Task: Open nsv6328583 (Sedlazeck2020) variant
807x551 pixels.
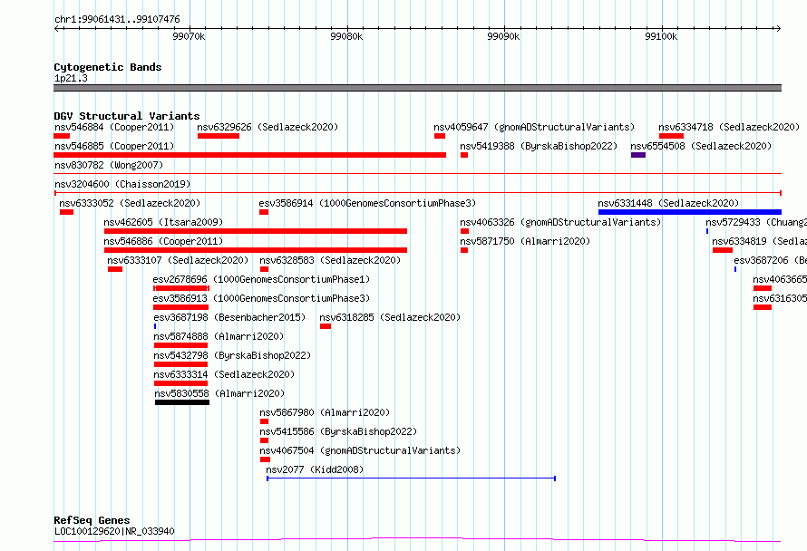Action: pyautogui.click(x=330, y=260)
